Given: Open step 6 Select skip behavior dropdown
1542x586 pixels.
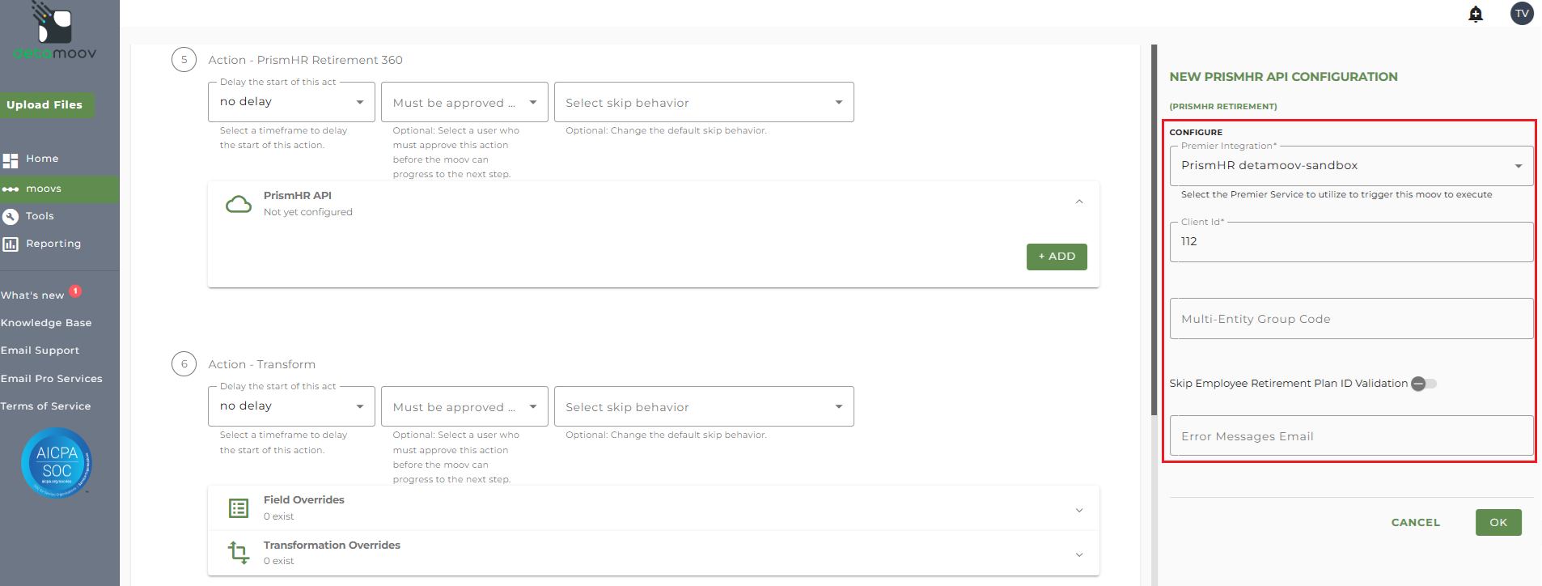Looking at the screenshot, I should [x=704, y=407].
